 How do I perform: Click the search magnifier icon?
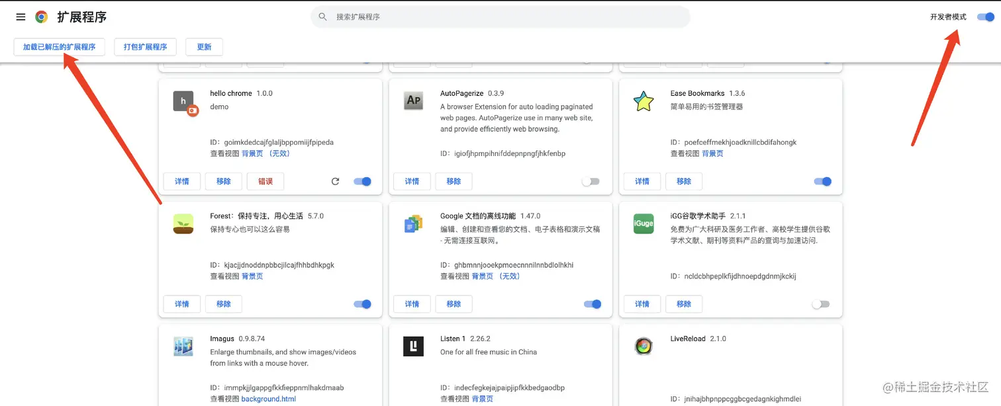[x=323, y=17]
